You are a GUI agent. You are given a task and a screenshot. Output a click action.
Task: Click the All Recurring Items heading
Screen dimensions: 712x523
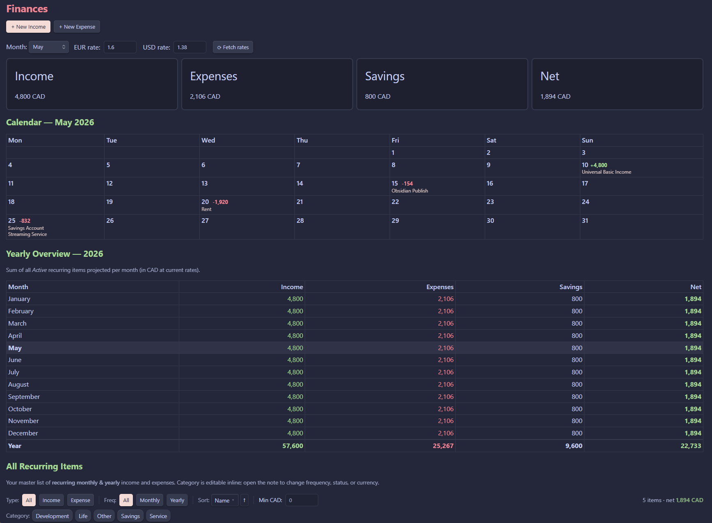click(44, 466)
